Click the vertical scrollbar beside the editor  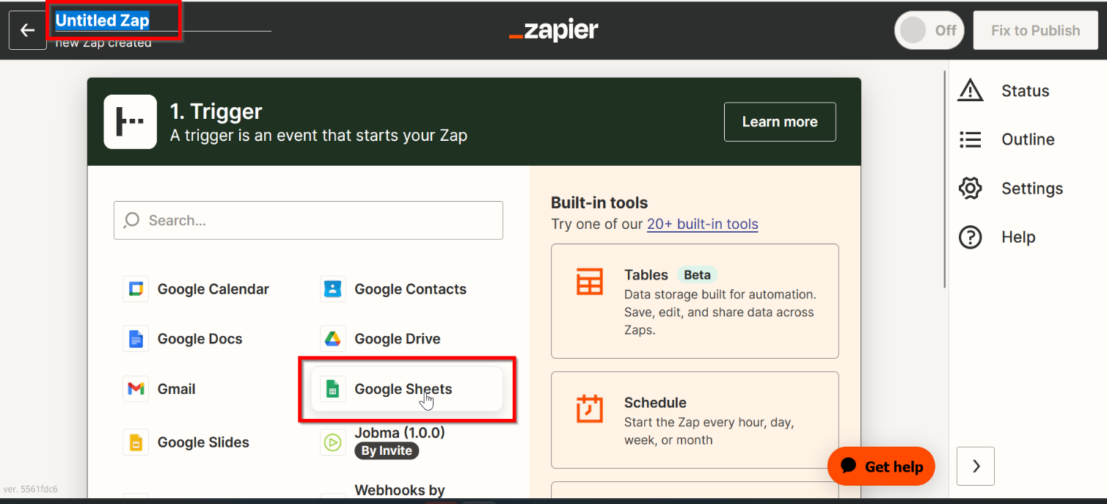945,180
